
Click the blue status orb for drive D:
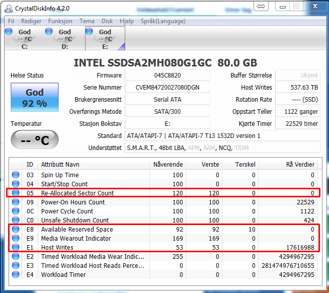coord(49,31)
